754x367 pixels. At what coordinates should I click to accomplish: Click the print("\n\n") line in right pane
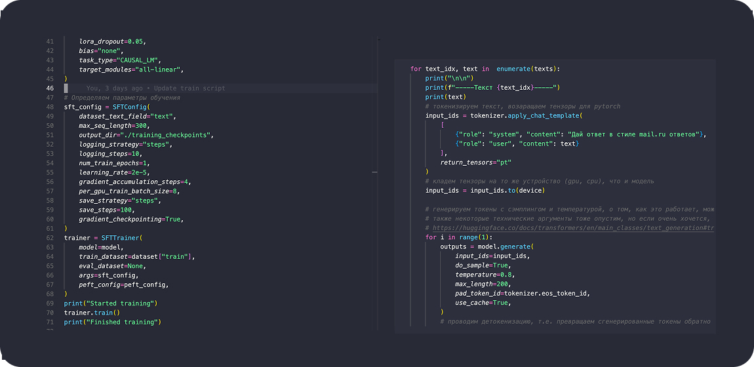click(x=450, y=78)
